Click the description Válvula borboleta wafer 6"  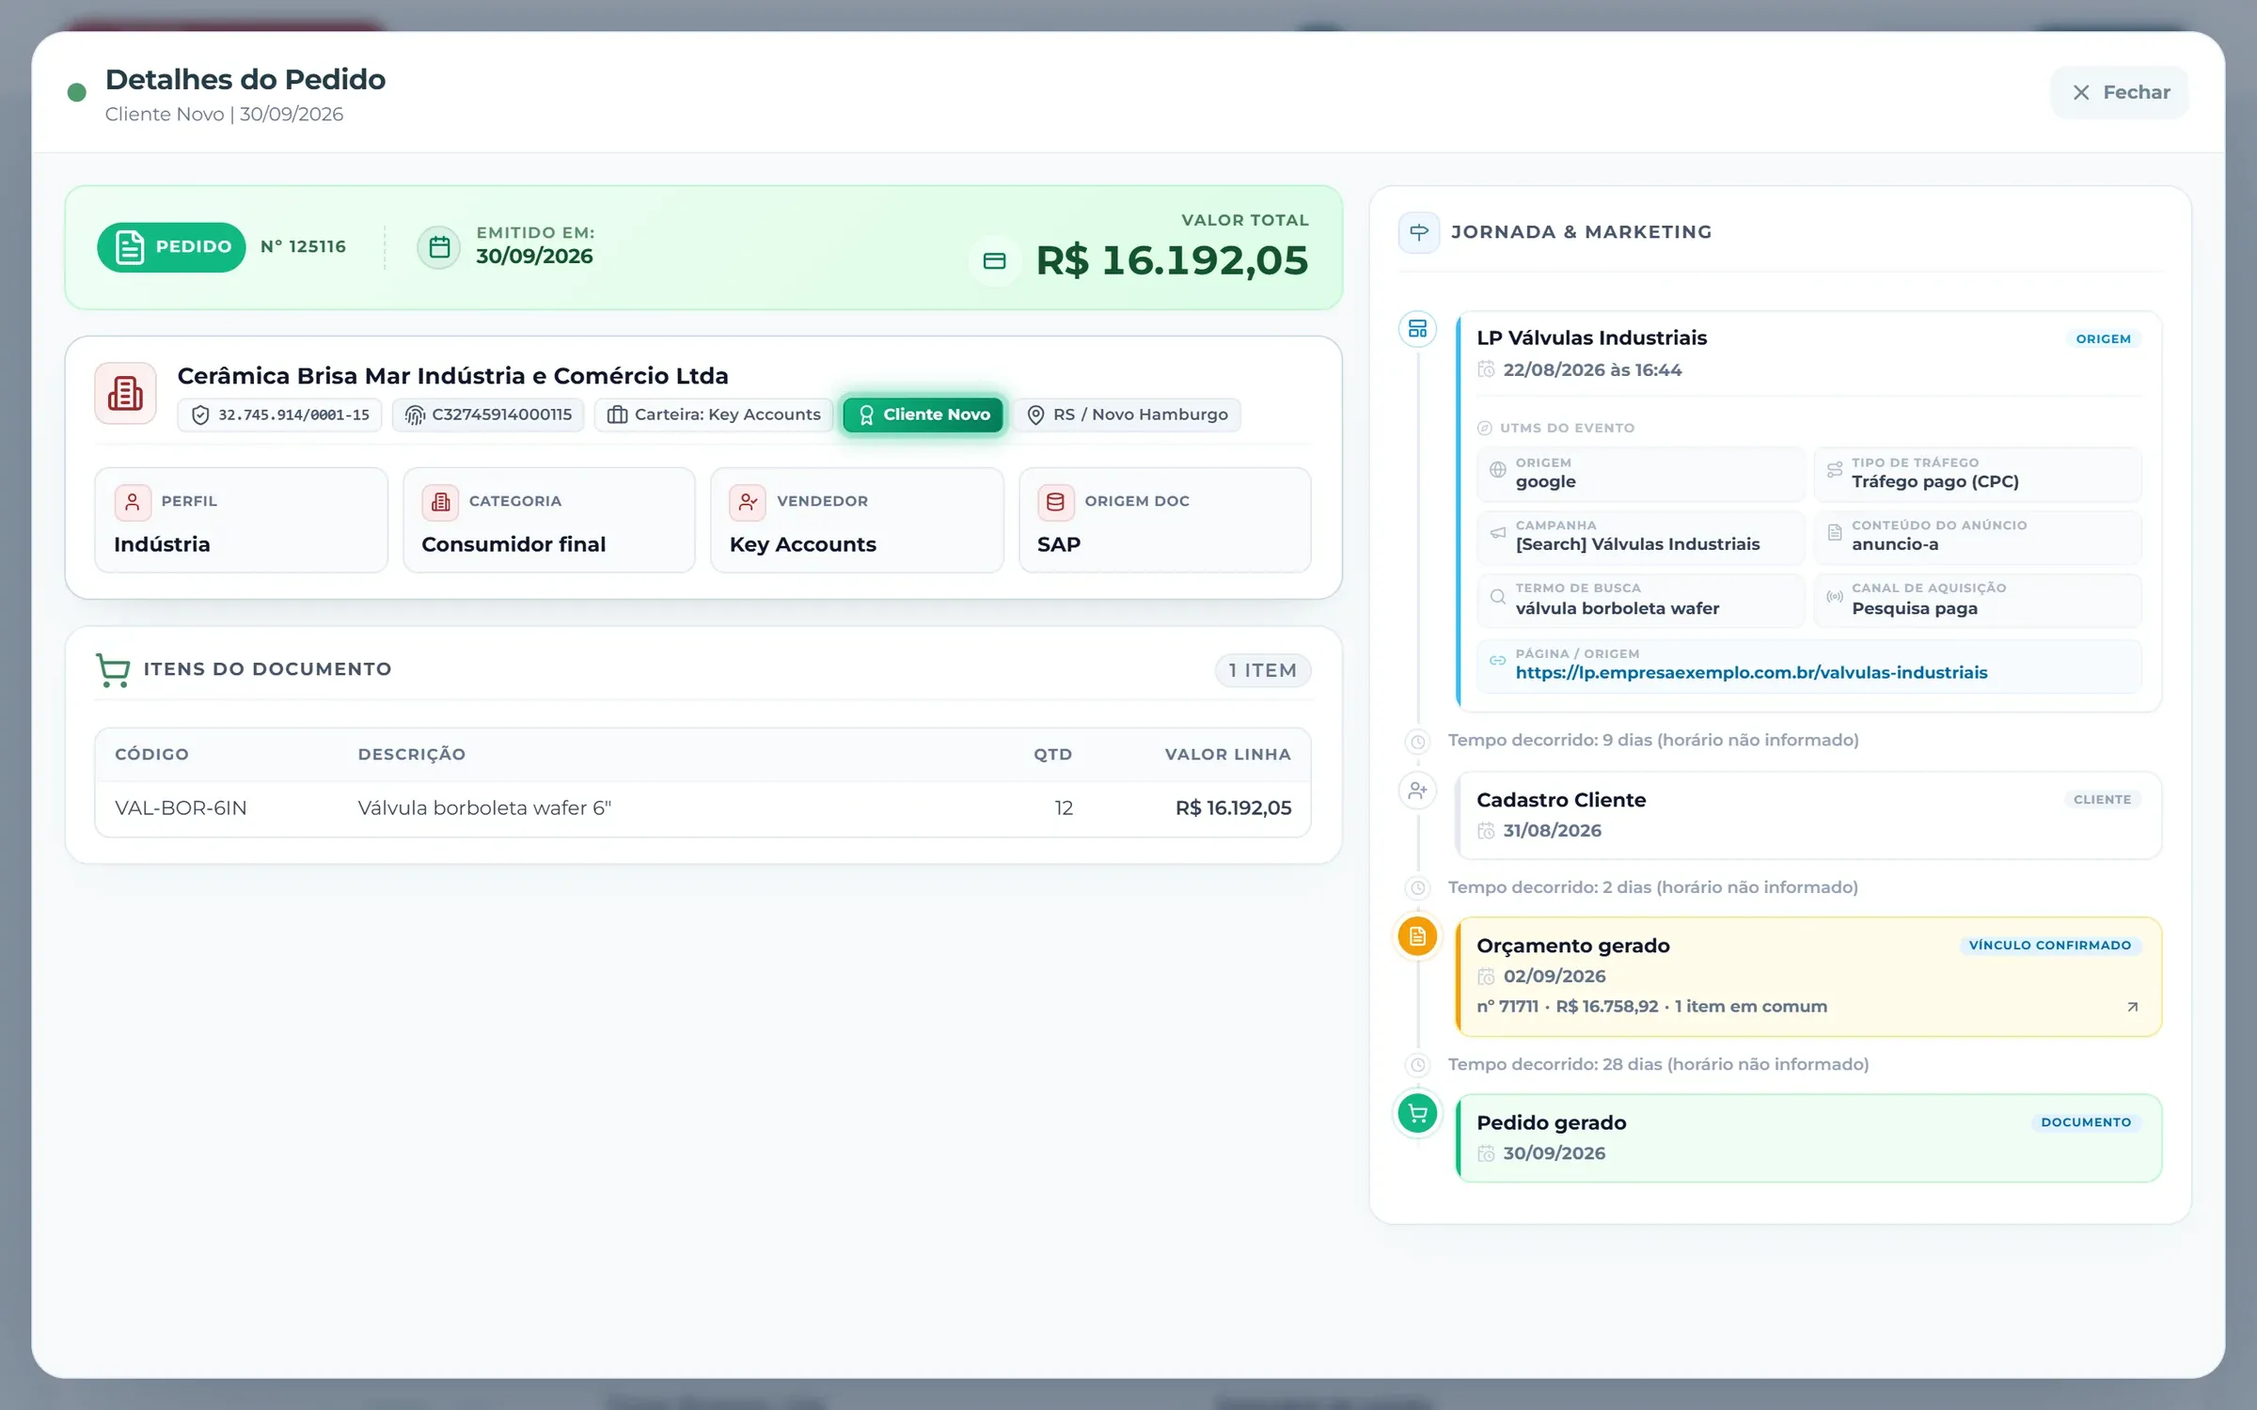click(x=484, y=807)
